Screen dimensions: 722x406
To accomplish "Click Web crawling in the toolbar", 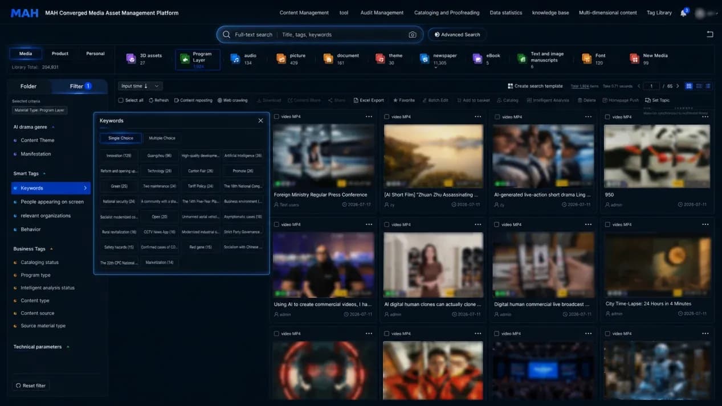I will click(232, 100).
